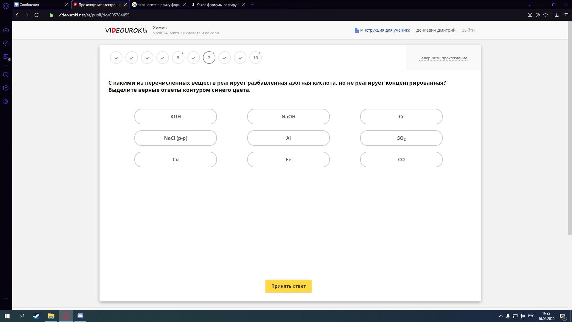
Task: Select the Fe answer option
Action: (x=288, y=160)
